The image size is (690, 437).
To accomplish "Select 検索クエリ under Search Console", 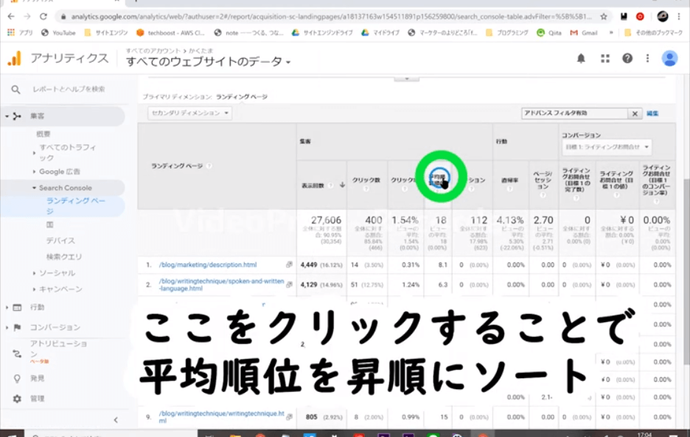I will click(64, 256).
